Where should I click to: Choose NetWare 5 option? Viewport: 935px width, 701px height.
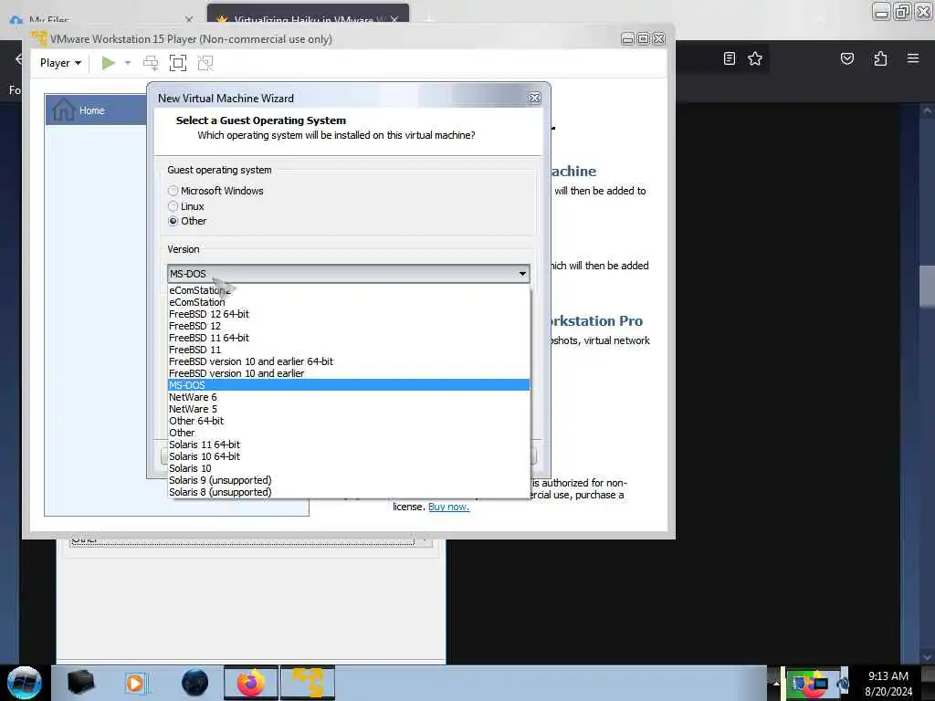click(349, 409)
